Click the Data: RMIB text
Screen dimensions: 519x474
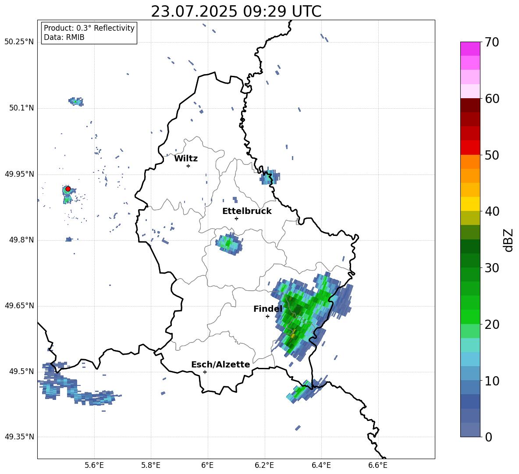[64, 37]
